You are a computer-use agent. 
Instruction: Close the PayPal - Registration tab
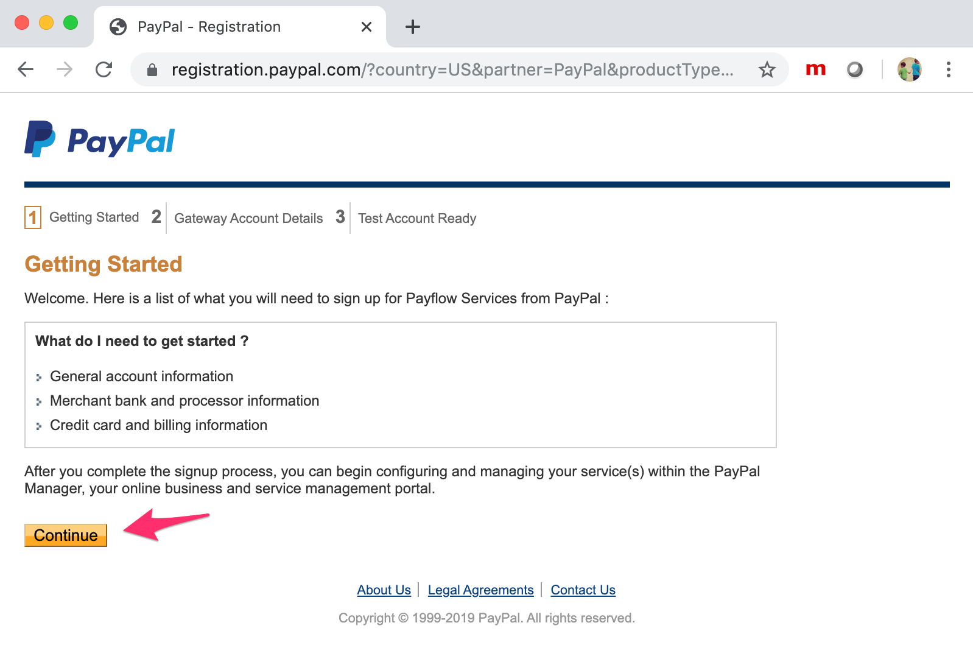click(366, 26)
